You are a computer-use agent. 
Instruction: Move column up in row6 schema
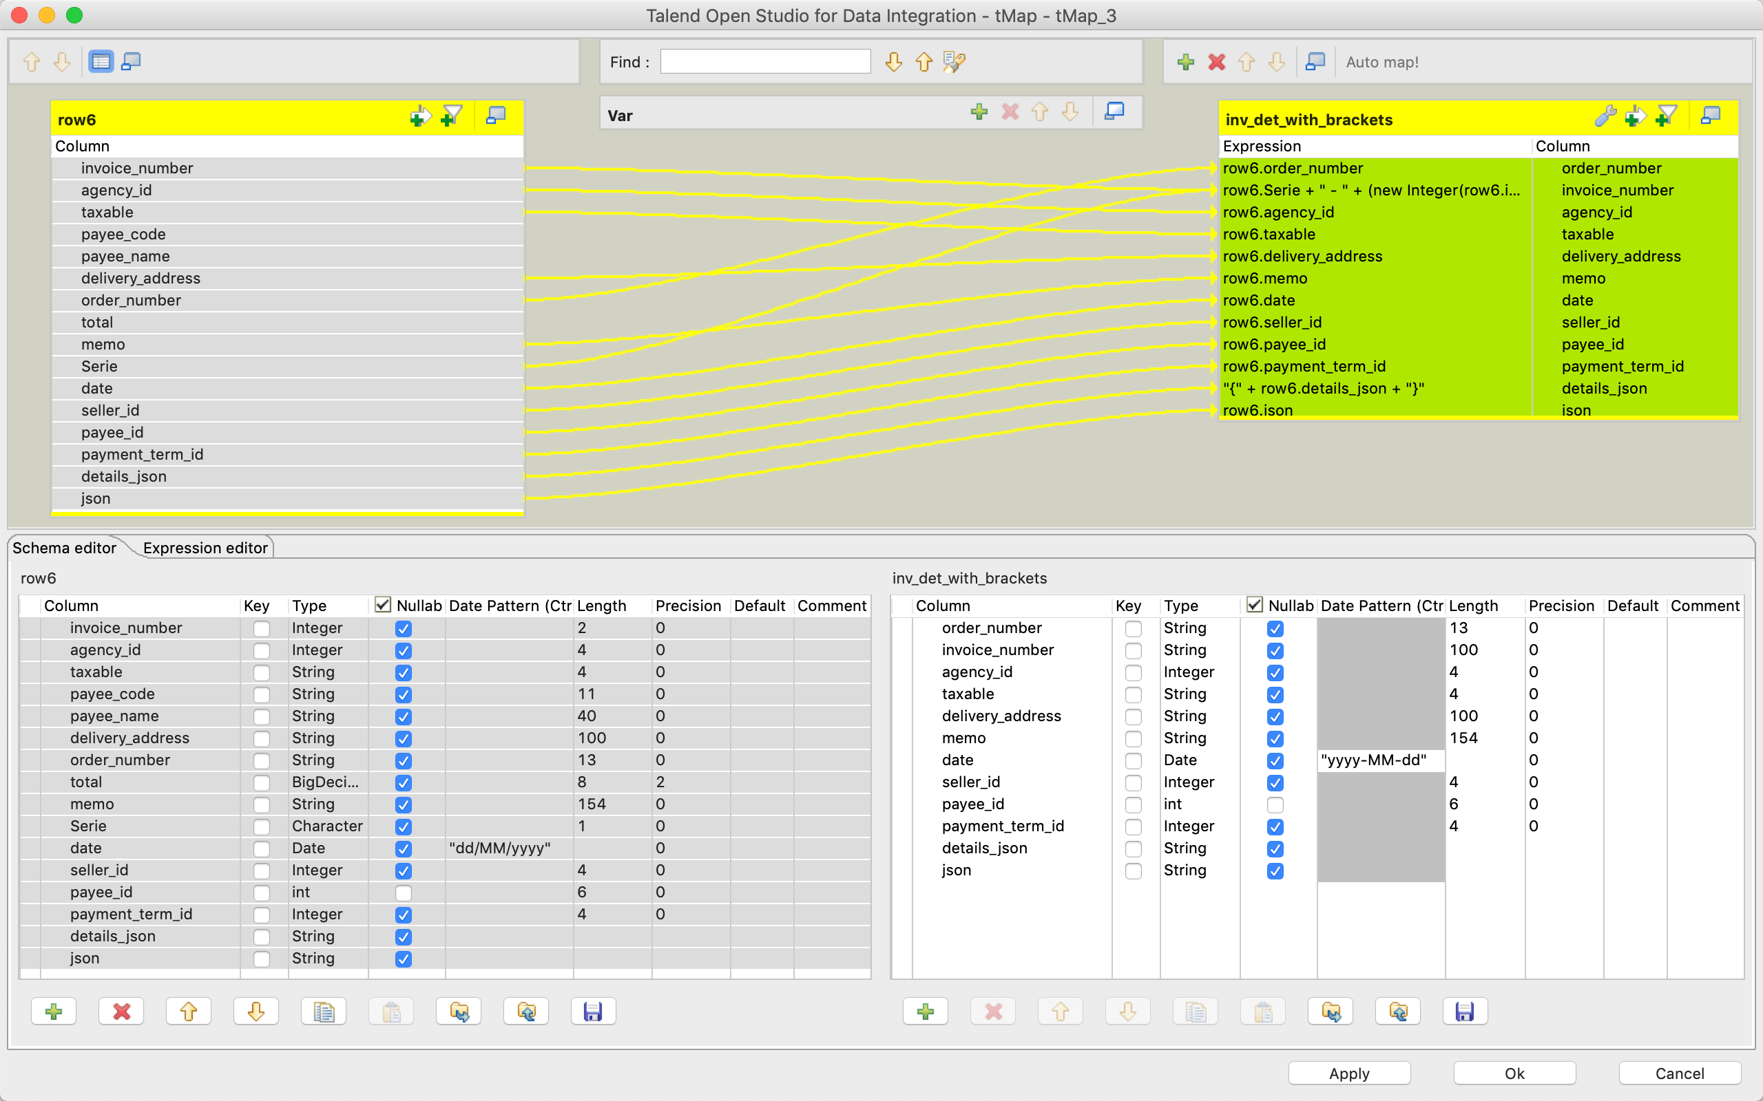pos(189,1011)
